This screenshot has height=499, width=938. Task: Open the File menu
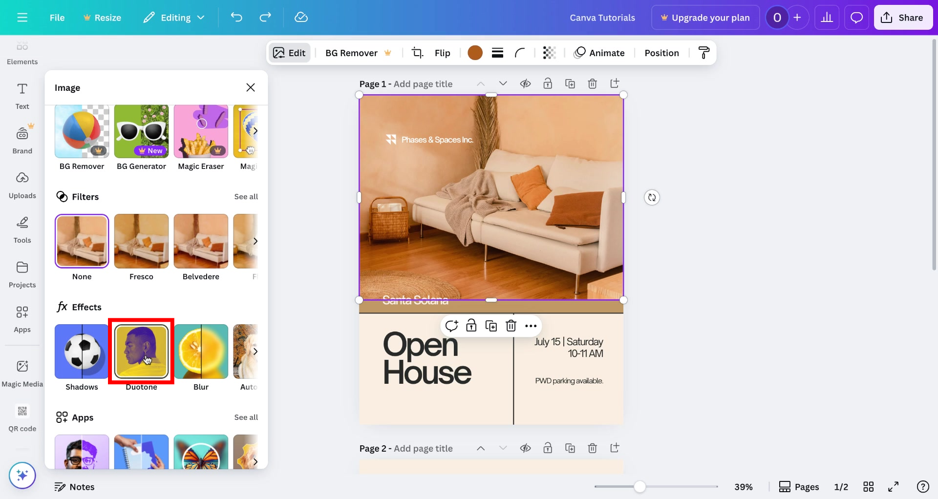[57, 17]
